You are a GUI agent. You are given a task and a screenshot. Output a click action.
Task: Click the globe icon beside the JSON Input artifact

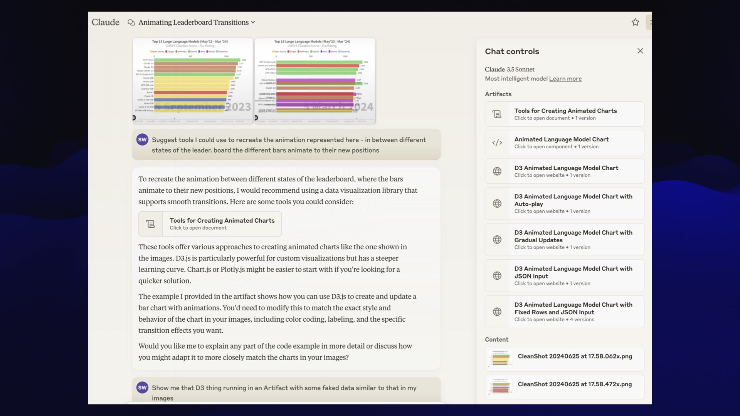click(x=497, y=276)
